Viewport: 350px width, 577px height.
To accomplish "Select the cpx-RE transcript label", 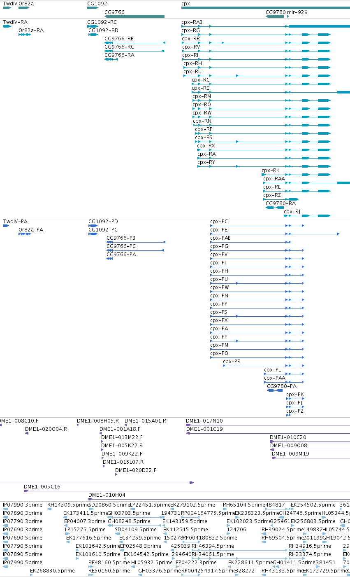I will (x=200, y=88).
